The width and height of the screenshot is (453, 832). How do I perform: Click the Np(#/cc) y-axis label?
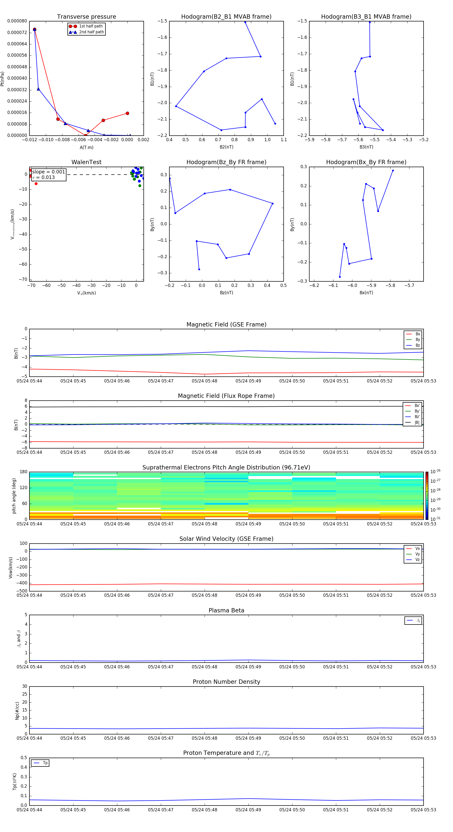tap(17, 710)
